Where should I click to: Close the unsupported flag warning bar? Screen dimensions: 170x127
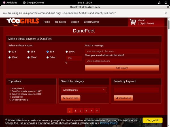click(166, 13)
